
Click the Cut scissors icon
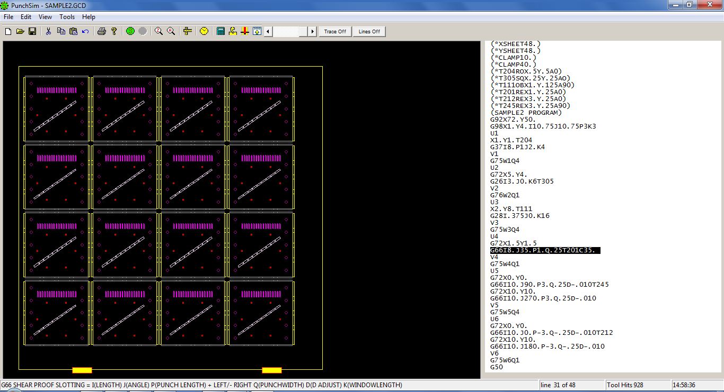click(x=48, y=32)
